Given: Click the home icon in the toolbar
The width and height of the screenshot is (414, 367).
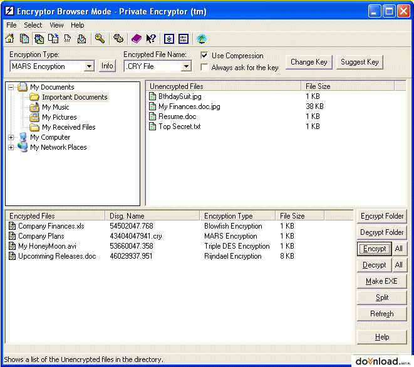Looking at the screenshot, I should coord(9,39).
